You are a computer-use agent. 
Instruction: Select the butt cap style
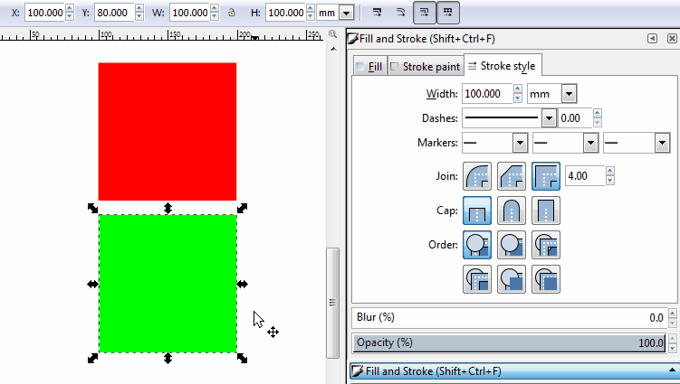477,211
